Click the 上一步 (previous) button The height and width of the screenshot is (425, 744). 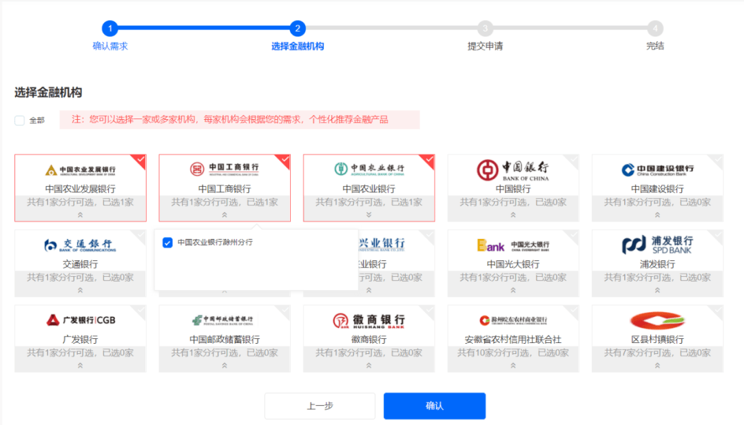click(x=320, y=406)
